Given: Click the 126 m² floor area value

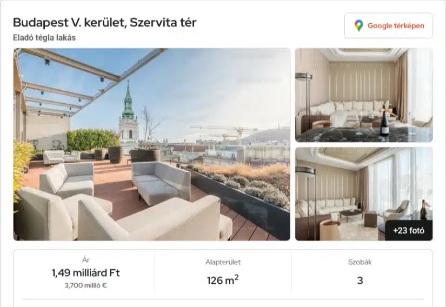Looking at the screenshot, I should pos(223,281).
